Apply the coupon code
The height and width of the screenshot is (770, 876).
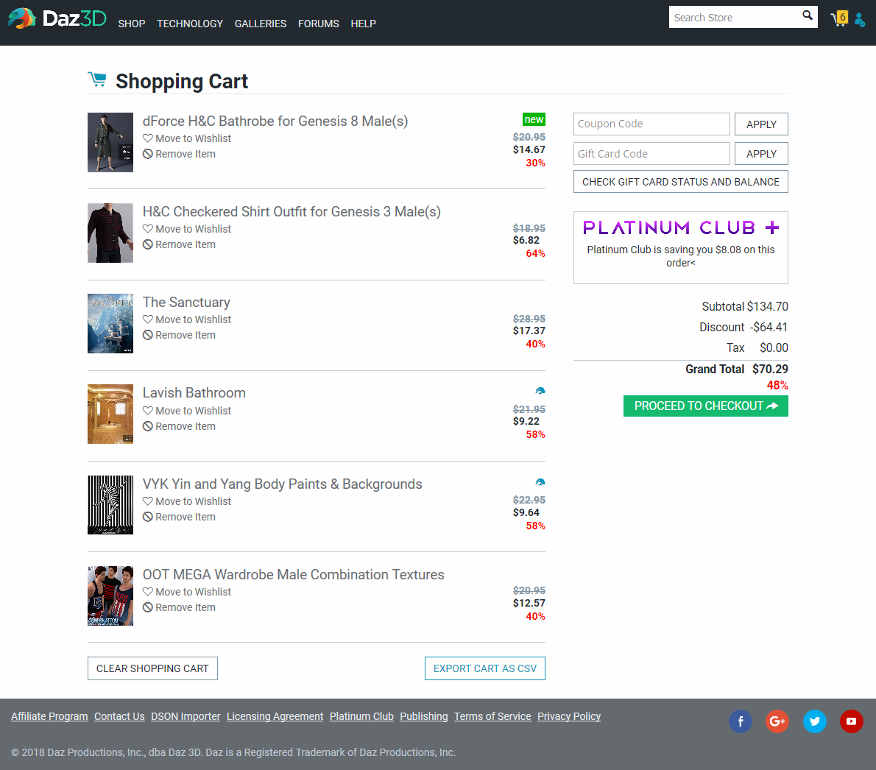tap(761, 124)
